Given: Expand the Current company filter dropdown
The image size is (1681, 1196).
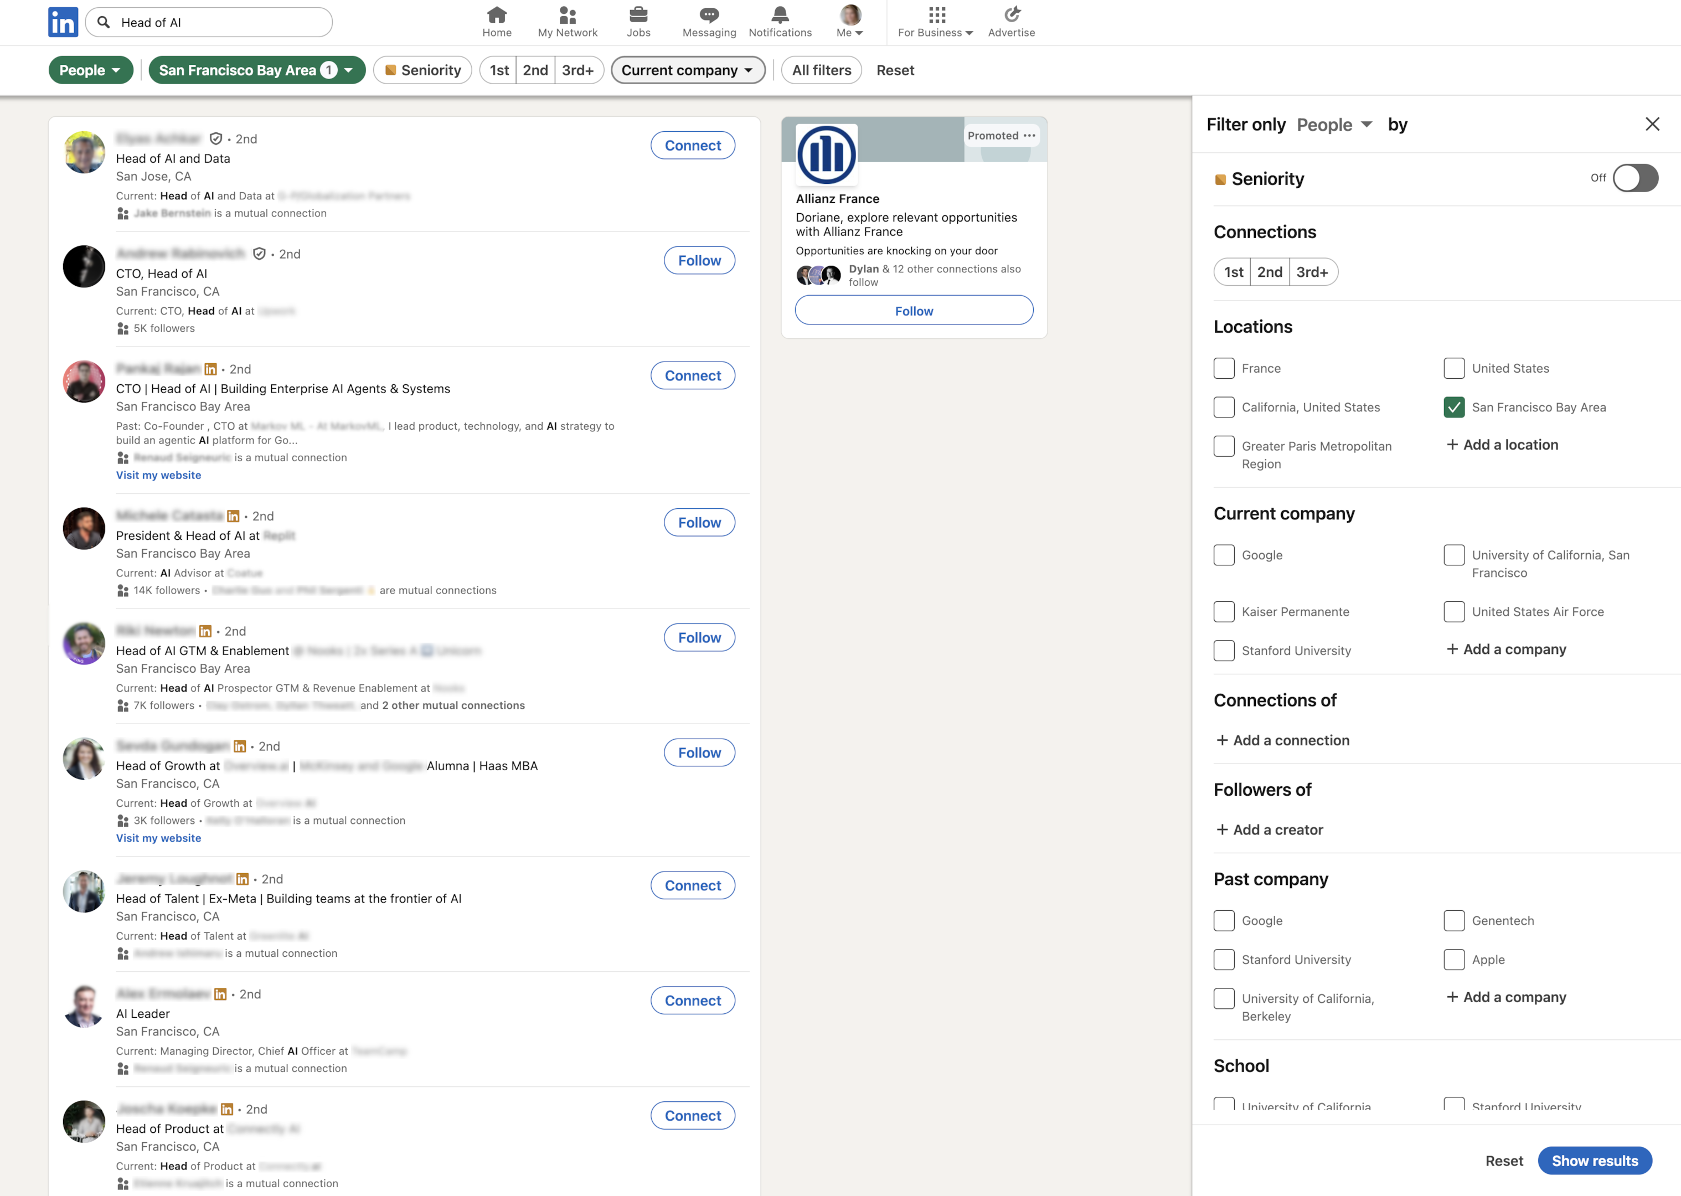Looking at the screenshot, I should [688, 70].
